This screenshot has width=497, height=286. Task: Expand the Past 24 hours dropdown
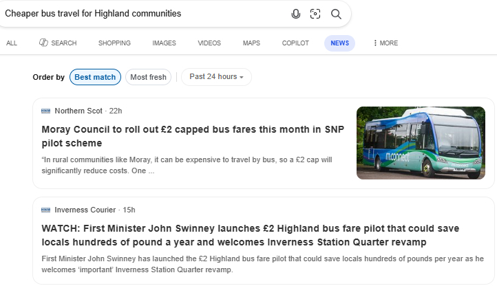click(217, 77)
